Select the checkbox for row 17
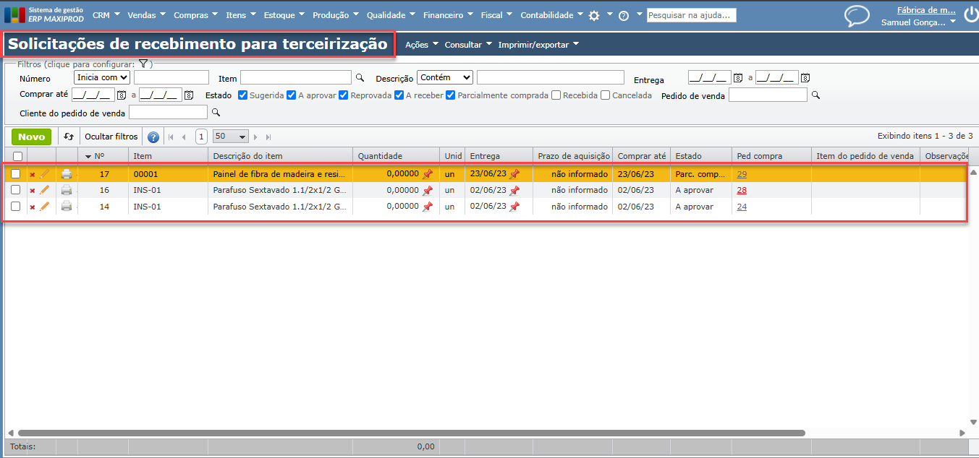This screenshot has height=458, width=979. coord(15,173)
